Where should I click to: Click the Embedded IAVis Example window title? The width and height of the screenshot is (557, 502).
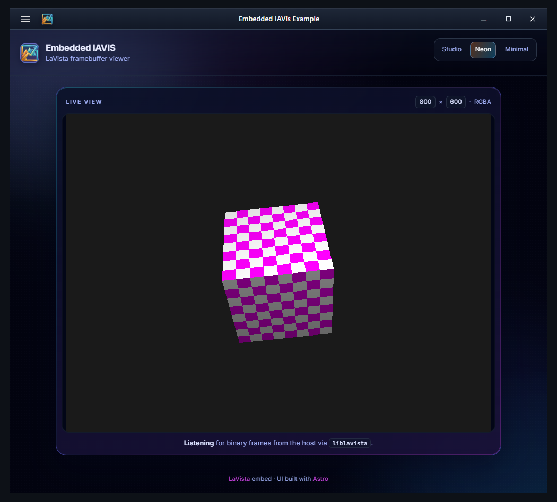[279, 19]
